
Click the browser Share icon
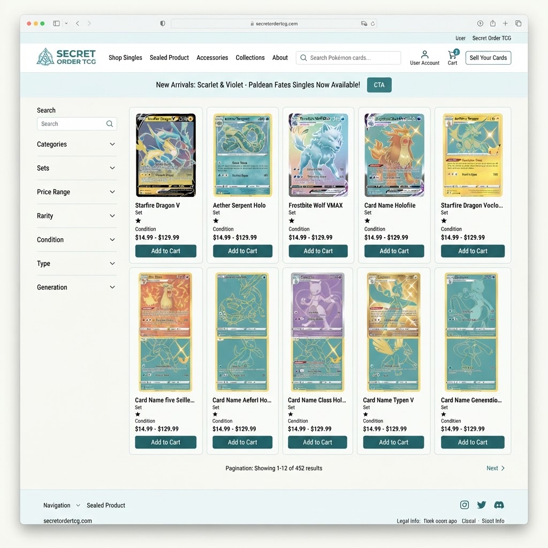[493, 23]
